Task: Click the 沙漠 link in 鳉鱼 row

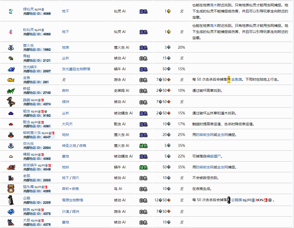Action: tap(65, 212)
